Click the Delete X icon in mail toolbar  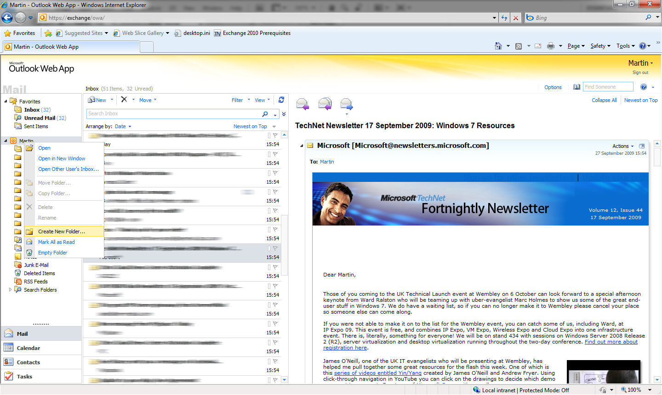tap(124, 100)
